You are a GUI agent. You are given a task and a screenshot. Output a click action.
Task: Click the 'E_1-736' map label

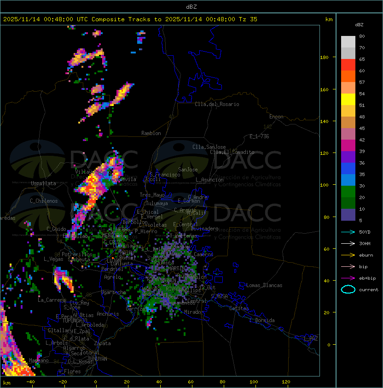coord(259,136)
